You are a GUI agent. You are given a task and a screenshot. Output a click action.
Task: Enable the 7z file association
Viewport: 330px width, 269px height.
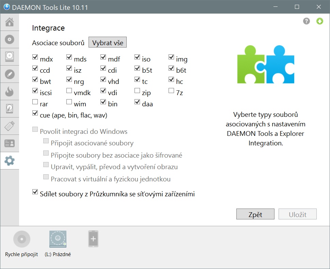point(171,90)
